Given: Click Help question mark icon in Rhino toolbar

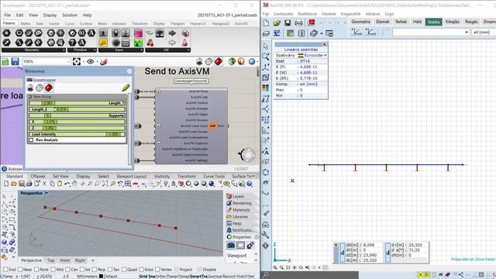Looking at the screenshot, I should pos(250,184).
